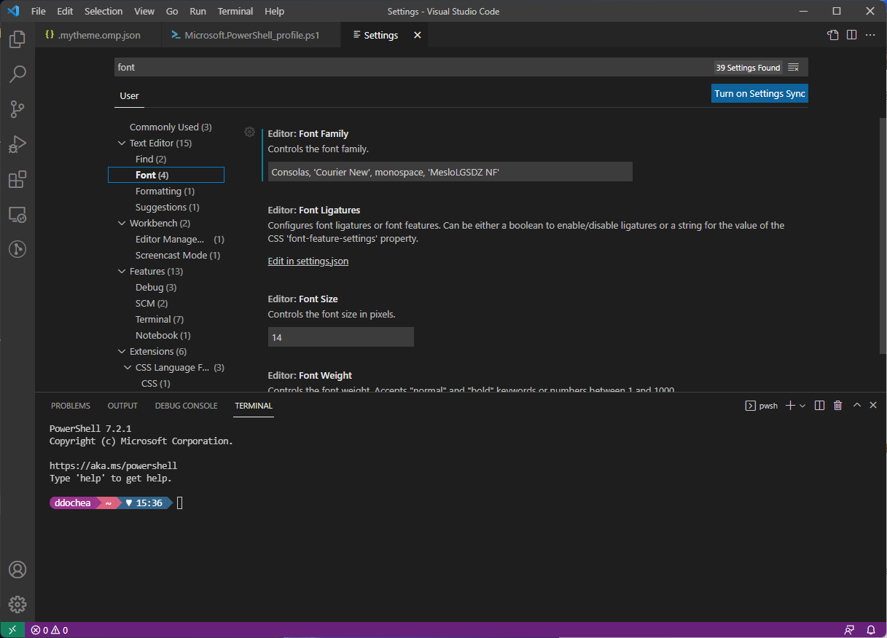The width and height of the screenshot is (887, 638).
Task: Select the pwsh terminal label
Action: click(x=761, y=406)
